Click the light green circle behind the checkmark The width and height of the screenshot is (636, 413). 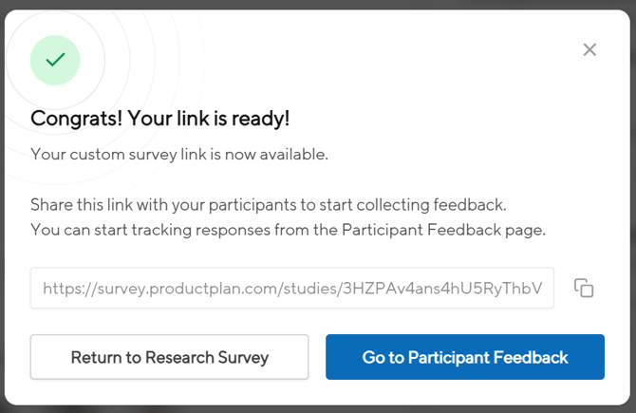40,68
